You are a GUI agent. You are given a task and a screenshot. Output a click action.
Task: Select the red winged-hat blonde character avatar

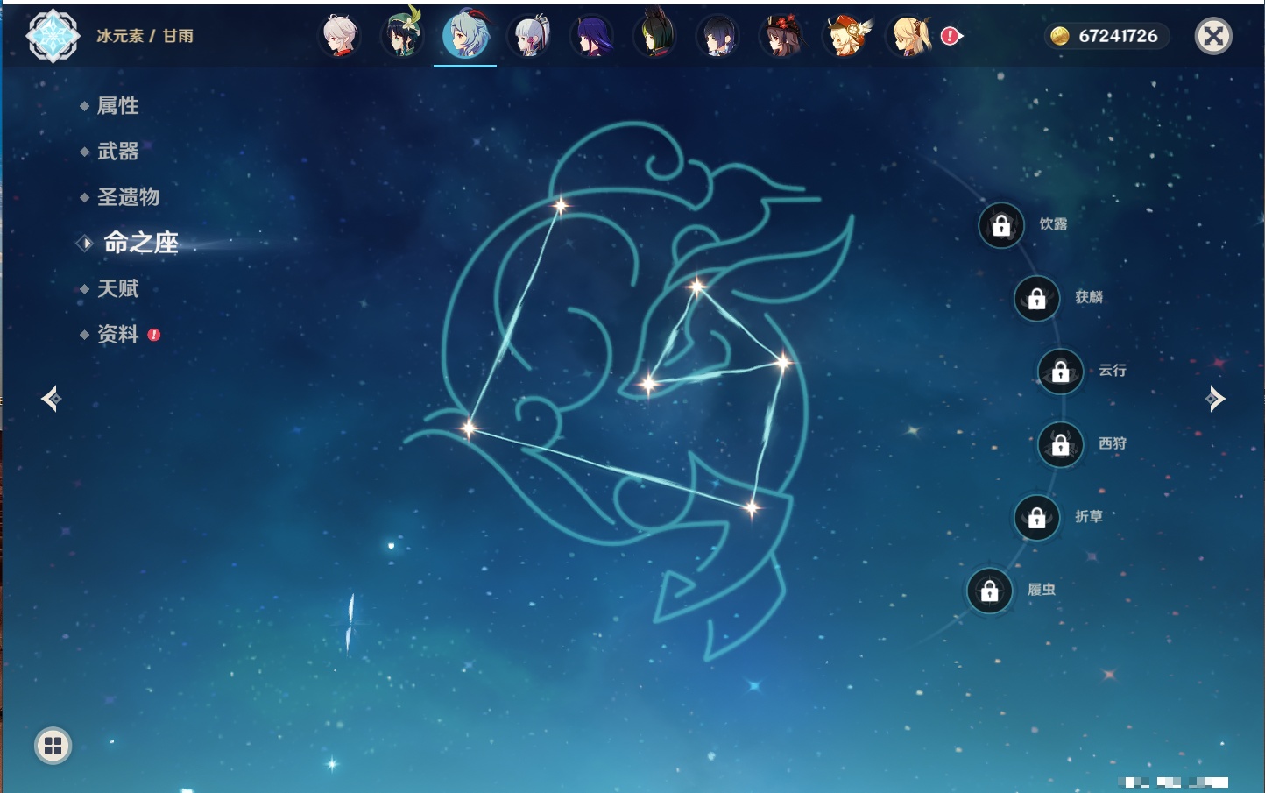tap(845, 36)
